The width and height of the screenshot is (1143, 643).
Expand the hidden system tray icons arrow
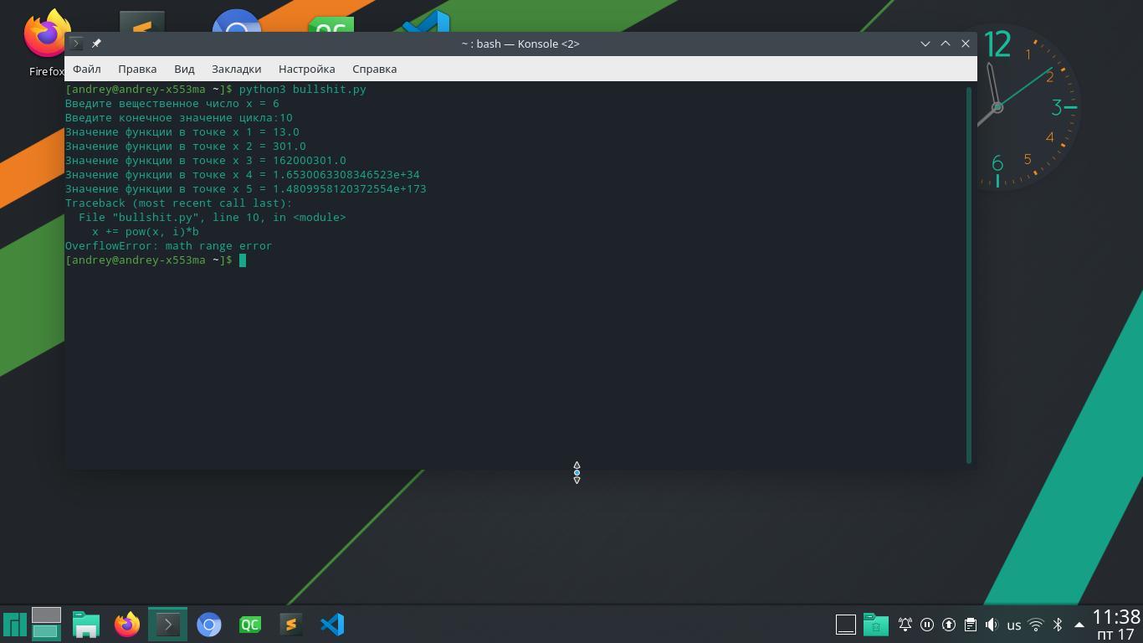pyautogui.click(x=1079, y=625)
